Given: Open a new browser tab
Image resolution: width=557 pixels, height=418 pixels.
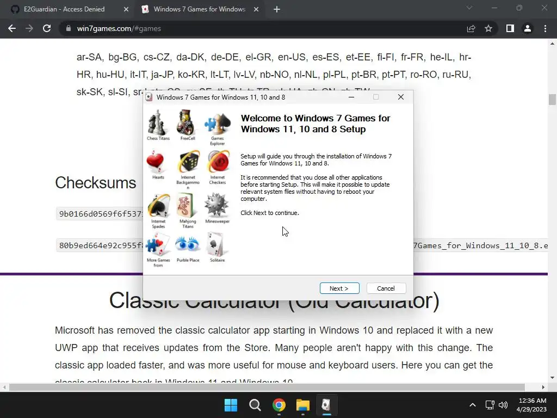Looking at the screenshot, I should [277, 9].
